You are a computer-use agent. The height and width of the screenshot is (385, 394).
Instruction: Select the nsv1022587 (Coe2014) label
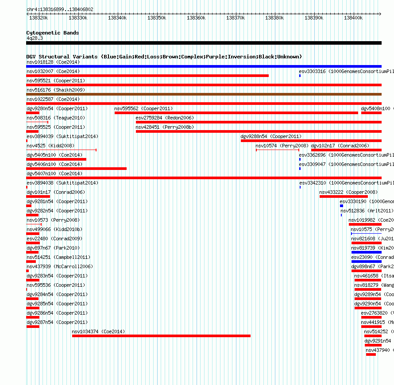[x=53, y=99]
